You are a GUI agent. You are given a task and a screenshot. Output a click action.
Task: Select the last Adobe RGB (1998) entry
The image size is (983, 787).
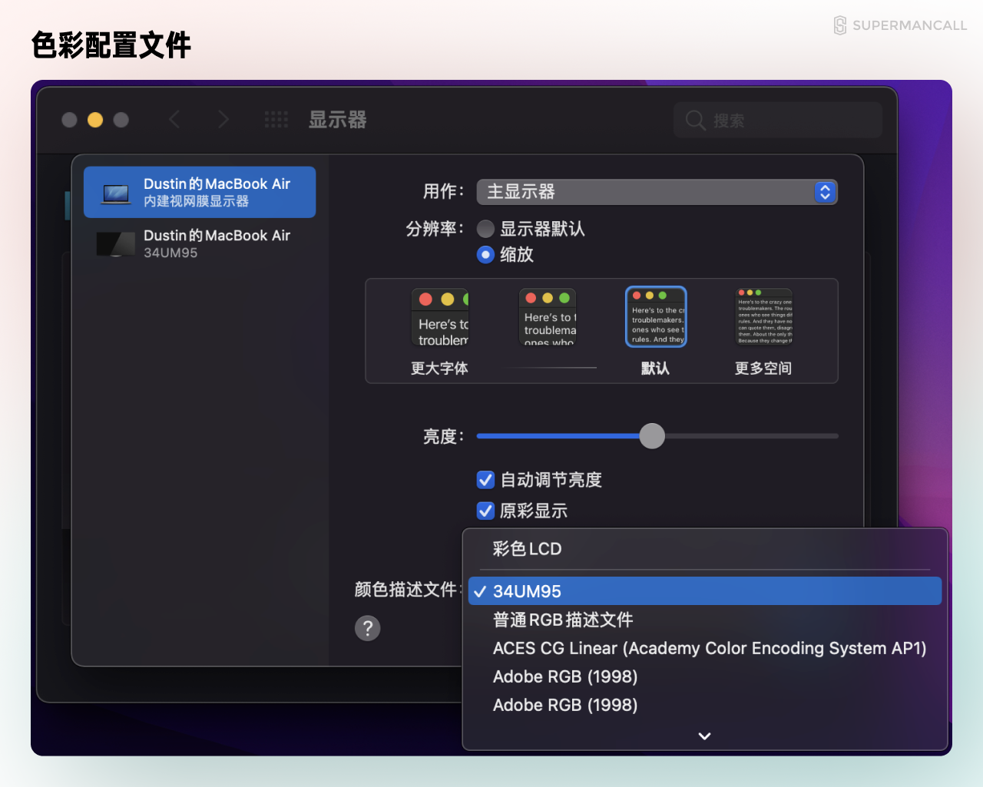point(705,705)
